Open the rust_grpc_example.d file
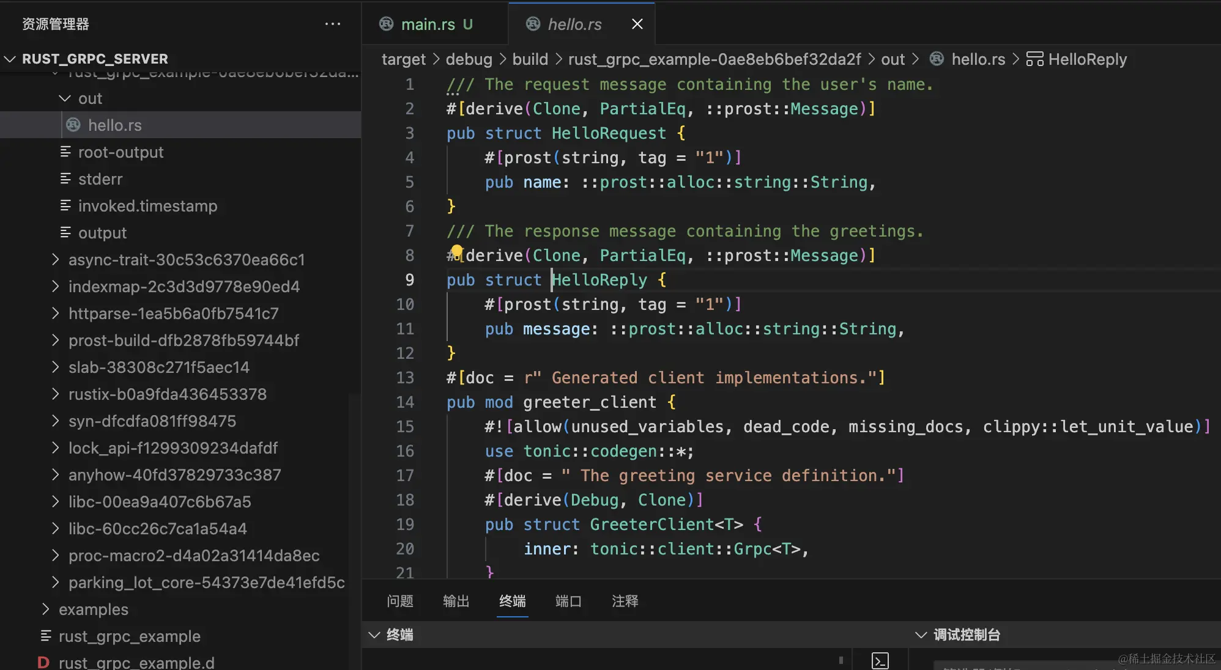The width and height of the screenshot is (1221, 670). coord(136,663)
